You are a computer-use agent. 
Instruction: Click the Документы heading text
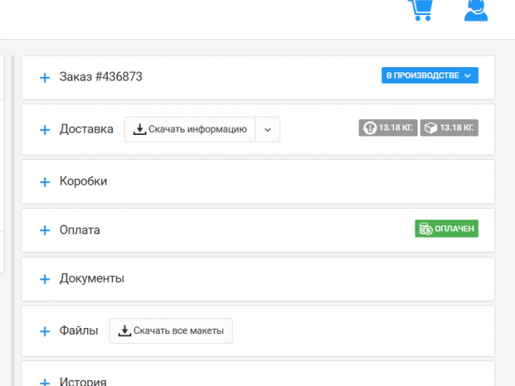(91, 278)
